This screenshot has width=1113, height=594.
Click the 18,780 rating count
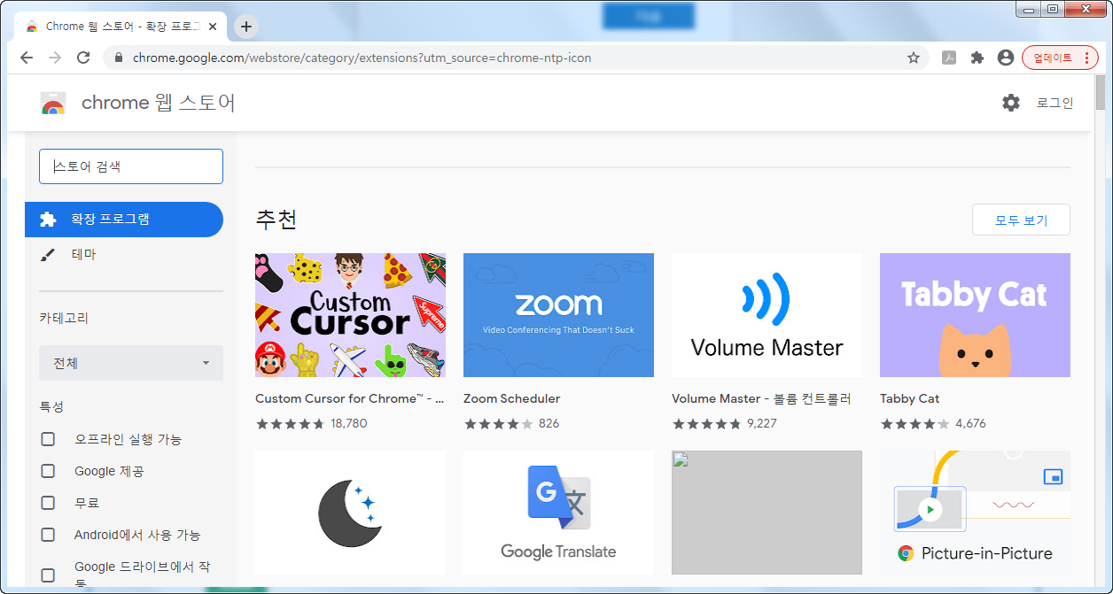[x=349, y=423]
